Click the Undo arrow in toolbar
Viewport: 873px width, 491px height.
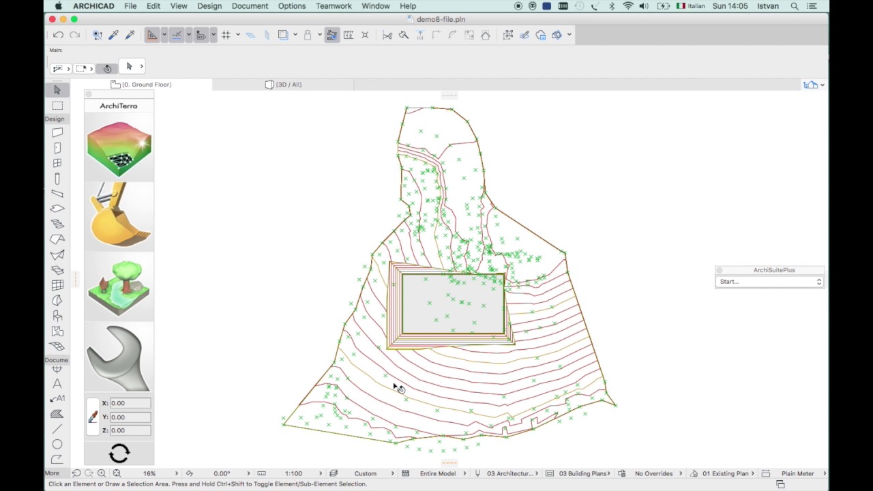59,35
